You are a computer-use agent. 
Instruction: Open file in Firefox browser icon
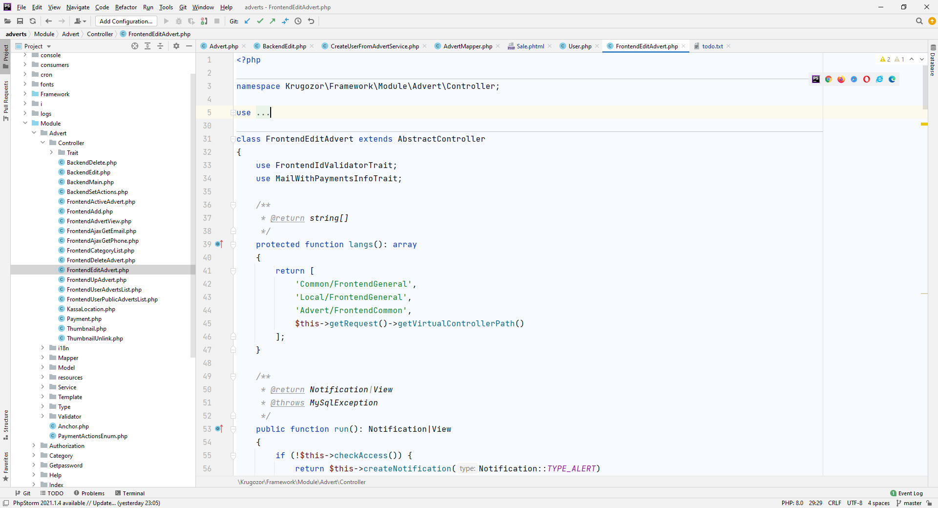tap(841, 79)
